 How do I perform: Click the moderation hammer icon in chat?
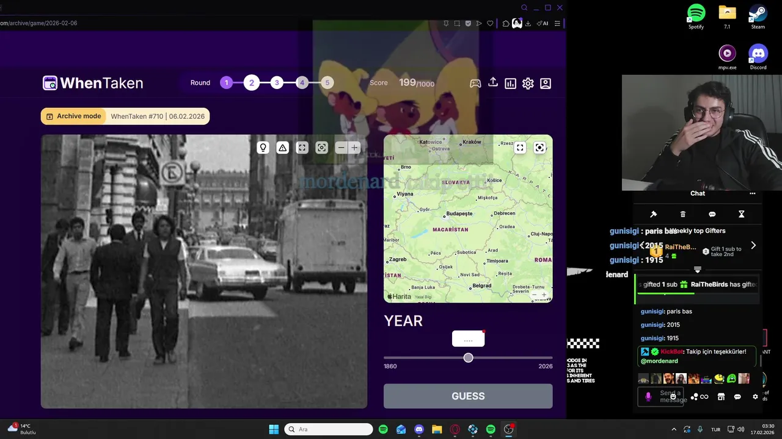(653, 214)
